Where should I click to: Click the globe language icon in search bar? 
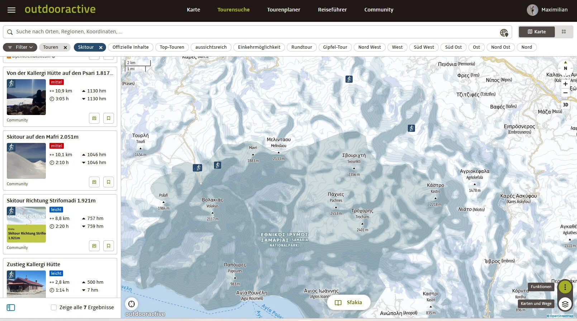click(x=504, y=33)
